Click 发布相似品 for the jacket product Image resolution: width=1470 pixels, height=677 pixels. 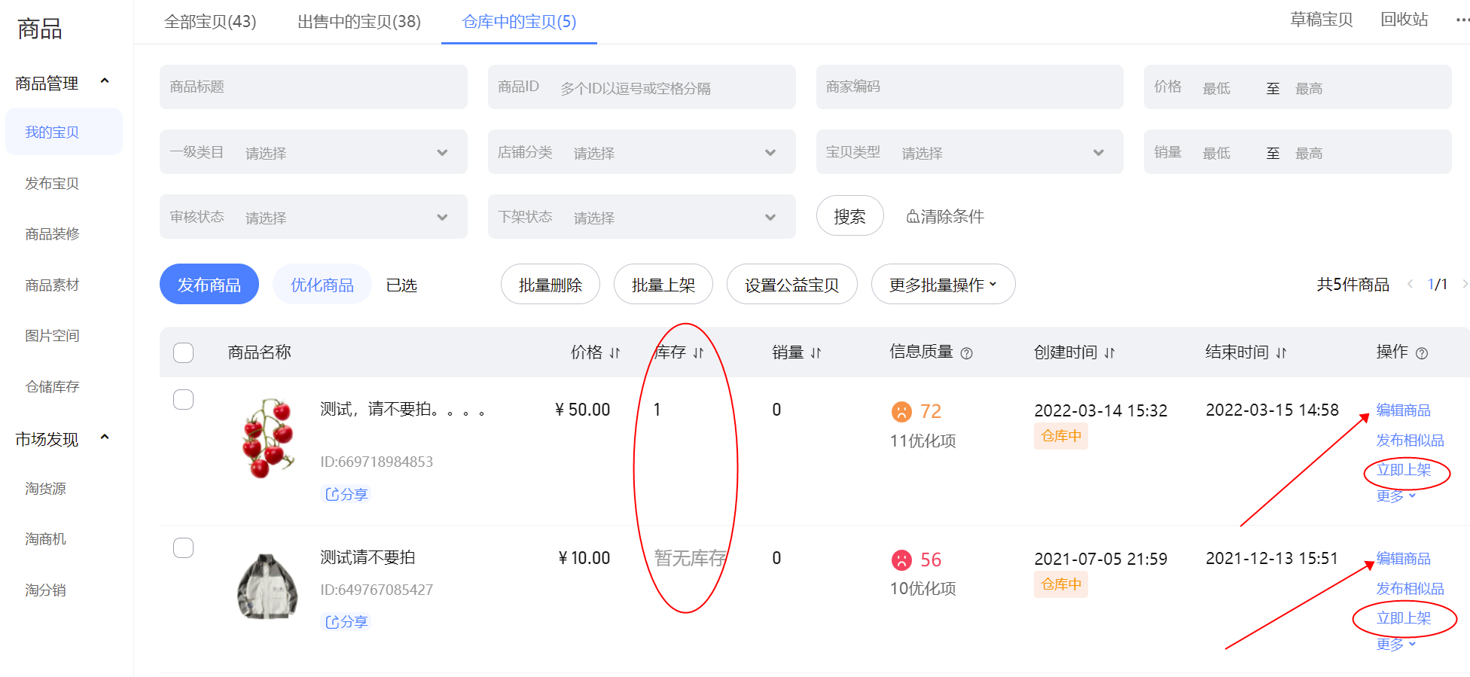click(1411, 588)
